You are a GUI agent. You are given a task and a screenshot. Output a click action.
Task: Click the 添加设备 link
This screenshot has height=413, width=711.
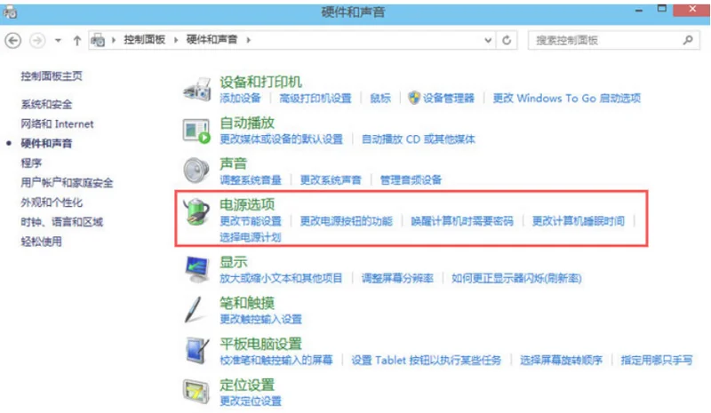tap(240, 98)
